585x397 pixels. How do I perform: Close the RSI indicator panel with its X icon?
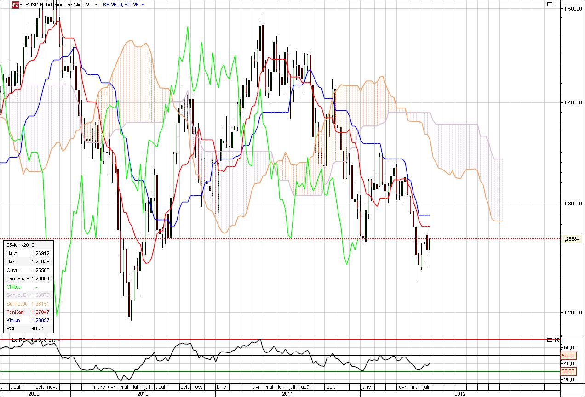coord(556,340)
